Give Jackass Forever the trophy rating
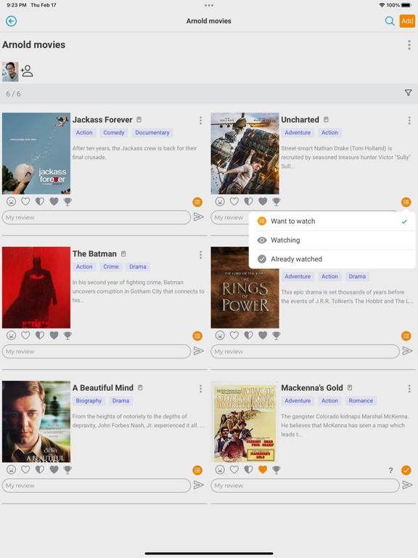The width and height of the screenshot is (418, 558). [x=67, y=201]
